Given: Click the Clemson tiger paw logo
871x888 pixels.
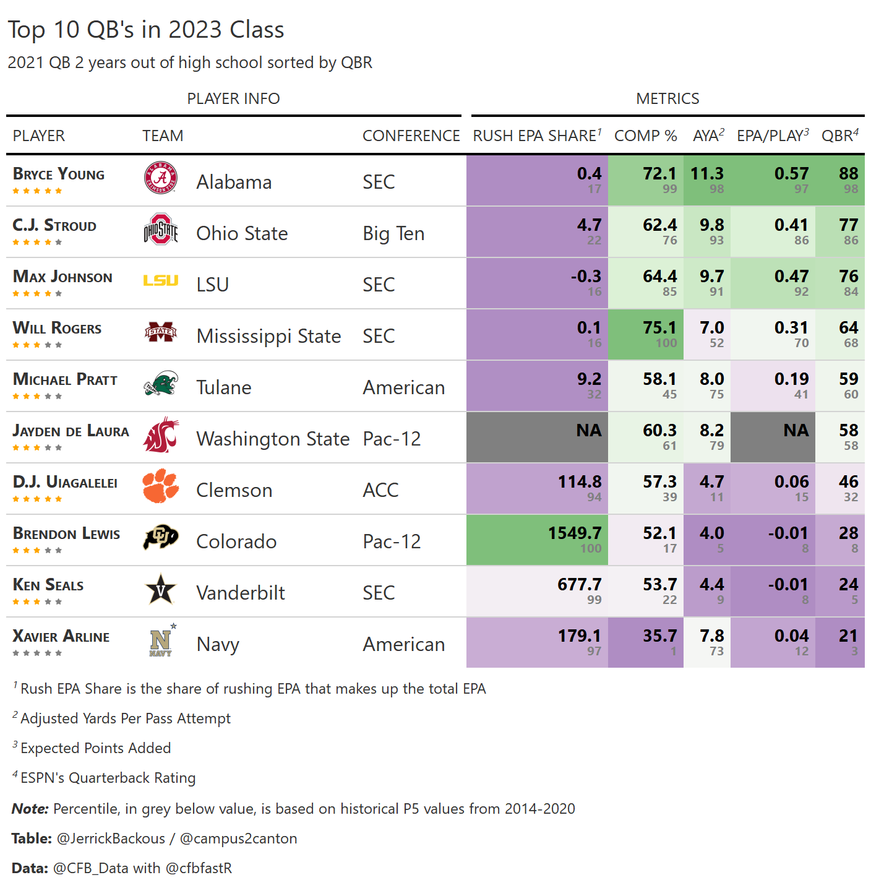Looking at the screenshot, I should [x=161, y=486].
